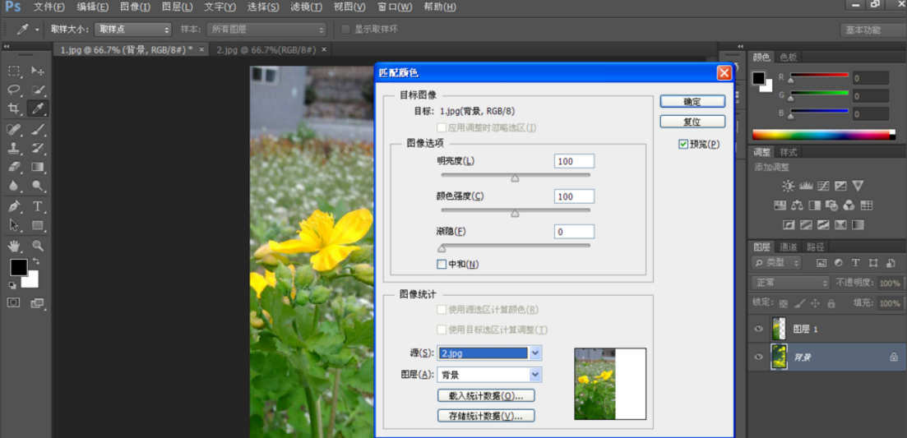907x438 pixels.
Task: Select the Eyedropper tool in toolbox
Action: (x=38, y=108)
